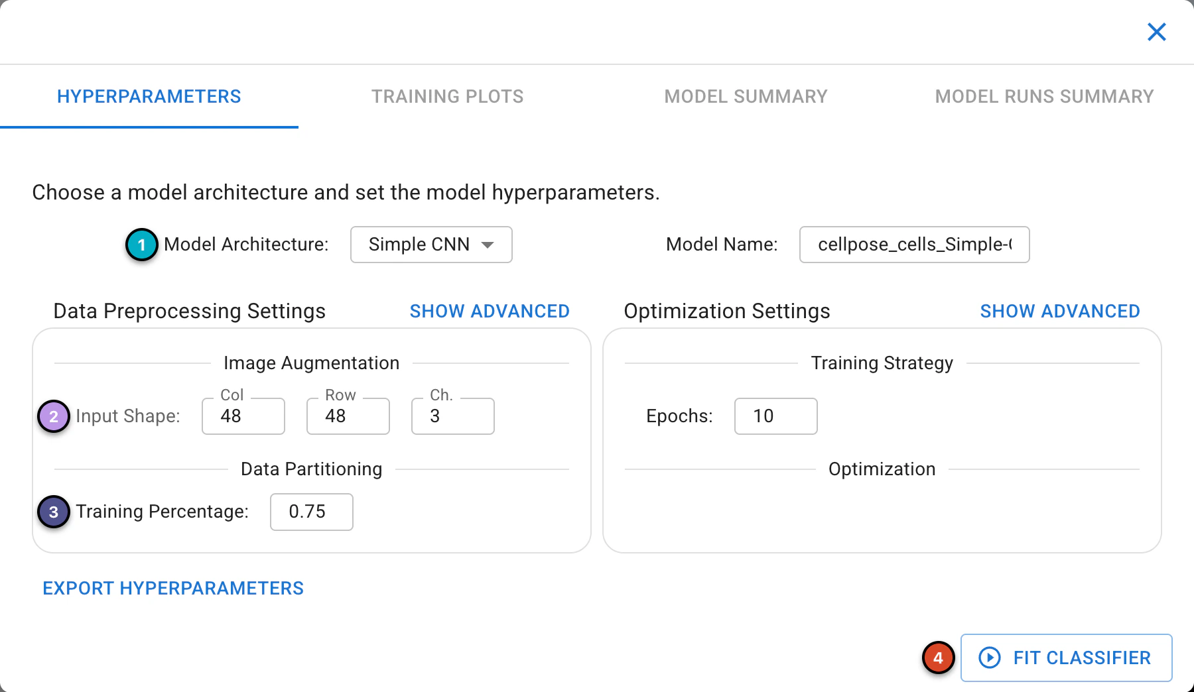The height and width of the screenshot is (692, 1194).
Task: Click the Ch. input shape field
Action: pyautogui.click(x=453, y=416)
